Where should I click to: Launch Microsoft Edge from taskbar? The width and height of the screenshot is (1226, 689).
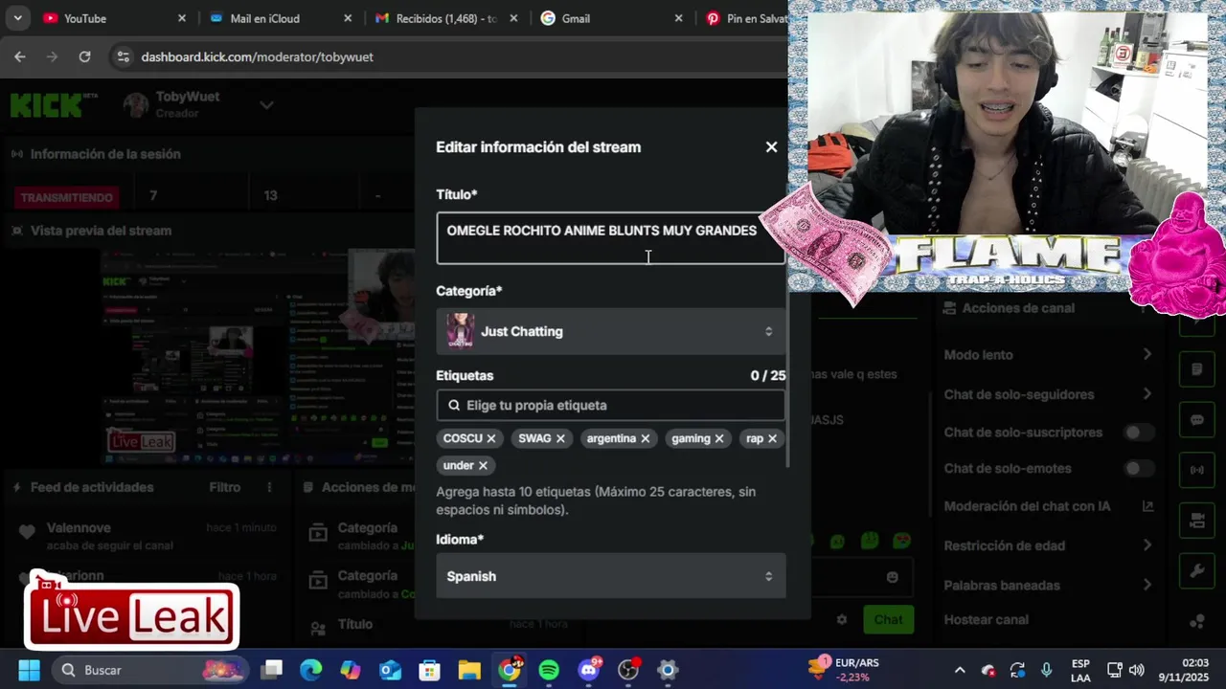coord(311,670)
